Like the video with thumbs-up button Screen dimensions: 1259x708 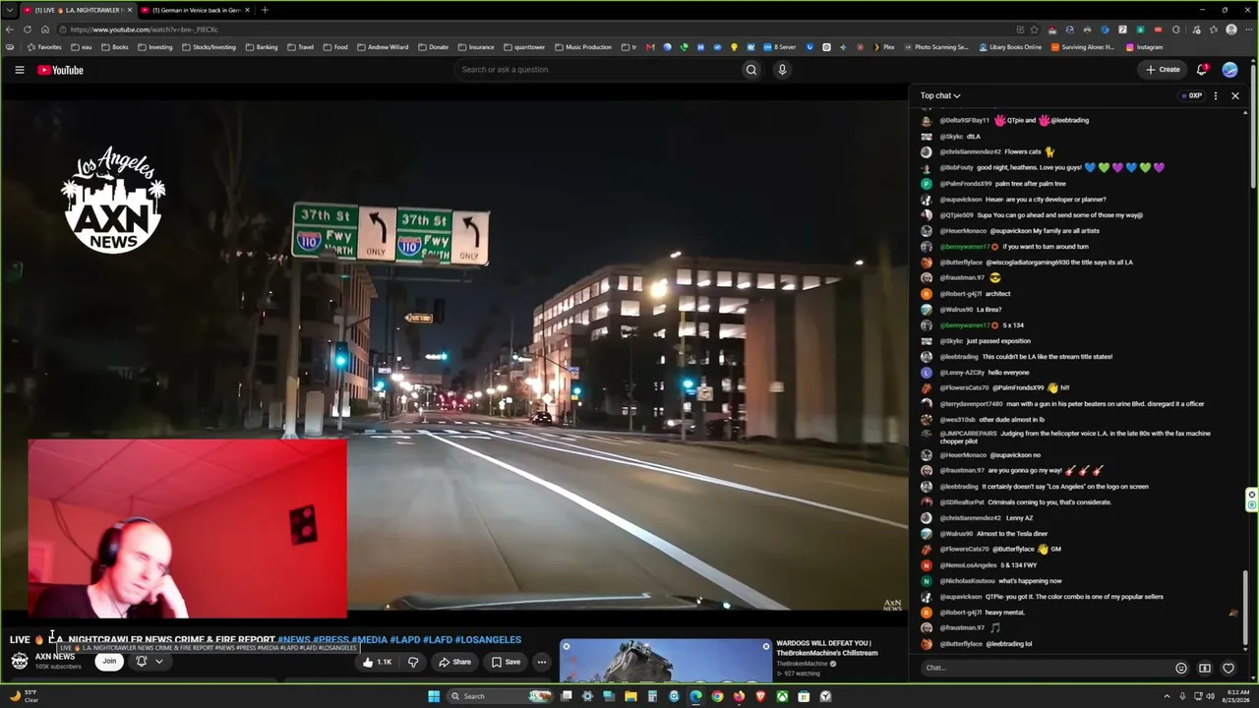pyautogui.click(x=377, y=662)
